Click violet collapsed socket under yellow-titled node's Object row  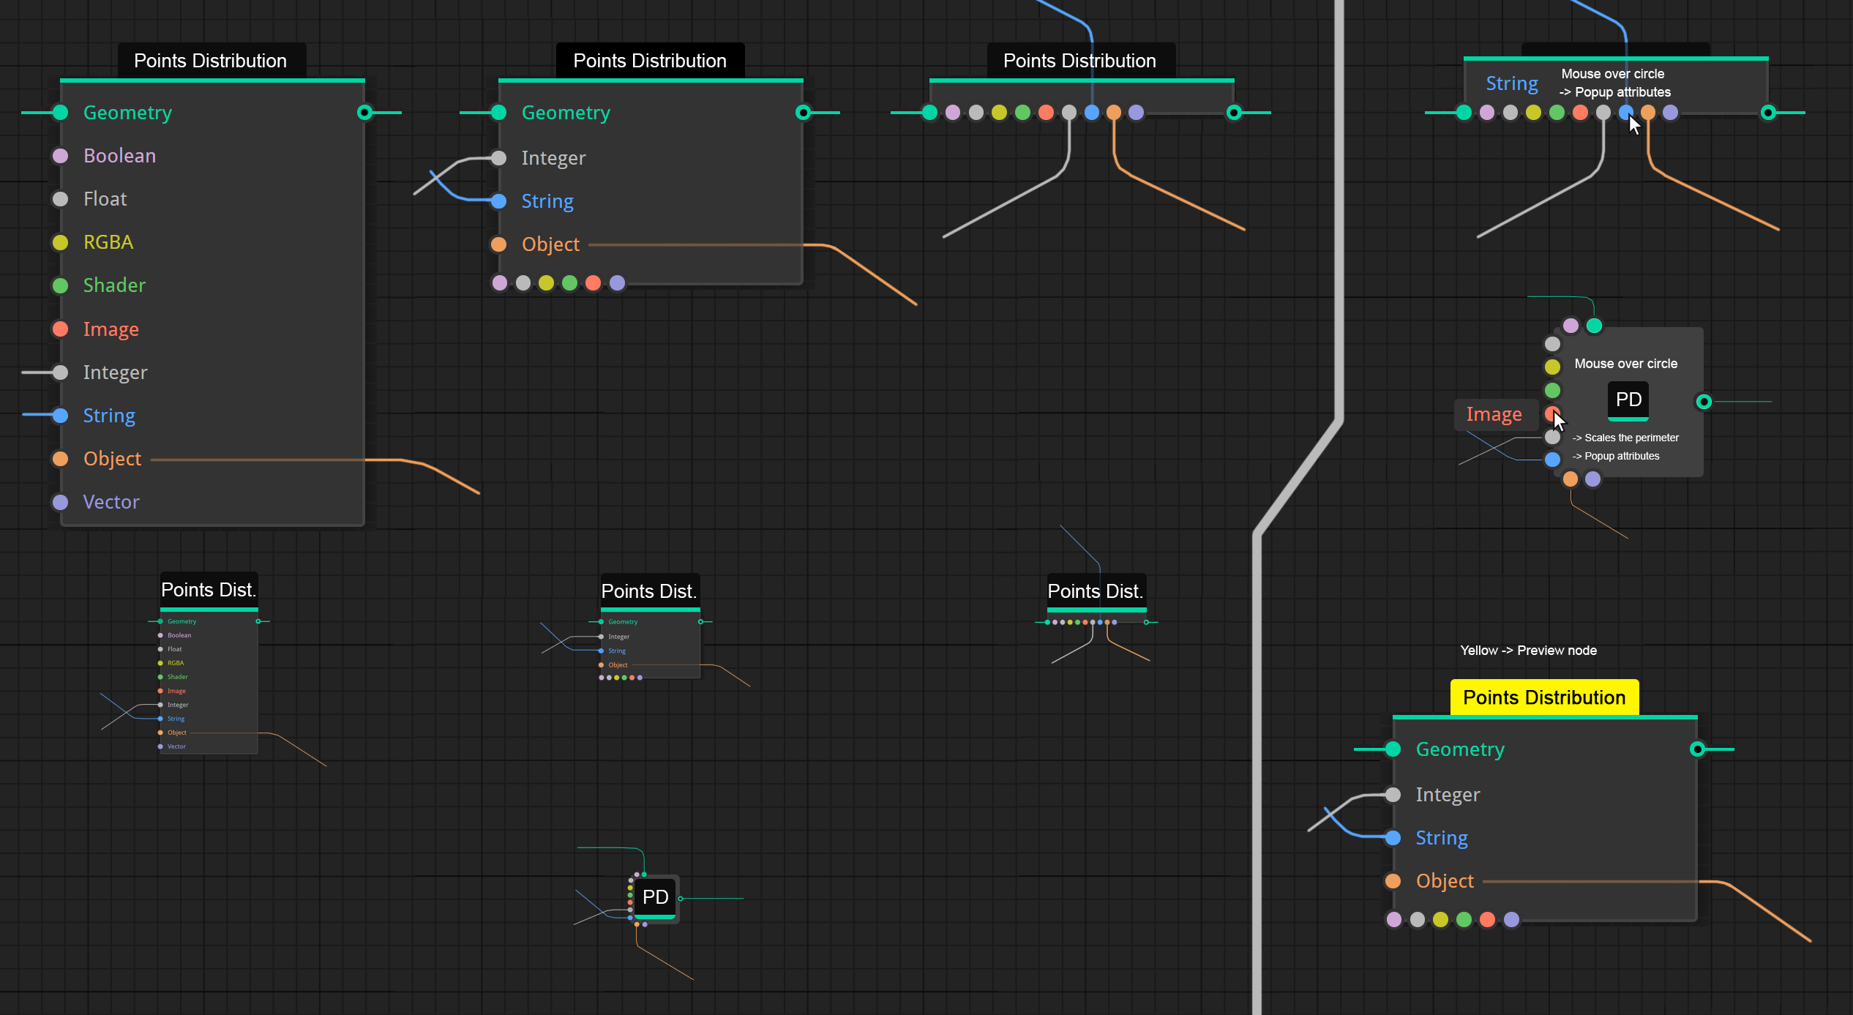(1512, 920)
